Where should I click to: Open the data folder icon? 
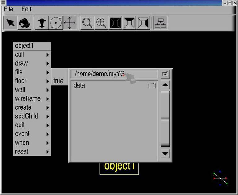pyautogui.click(x=152, y=85)
